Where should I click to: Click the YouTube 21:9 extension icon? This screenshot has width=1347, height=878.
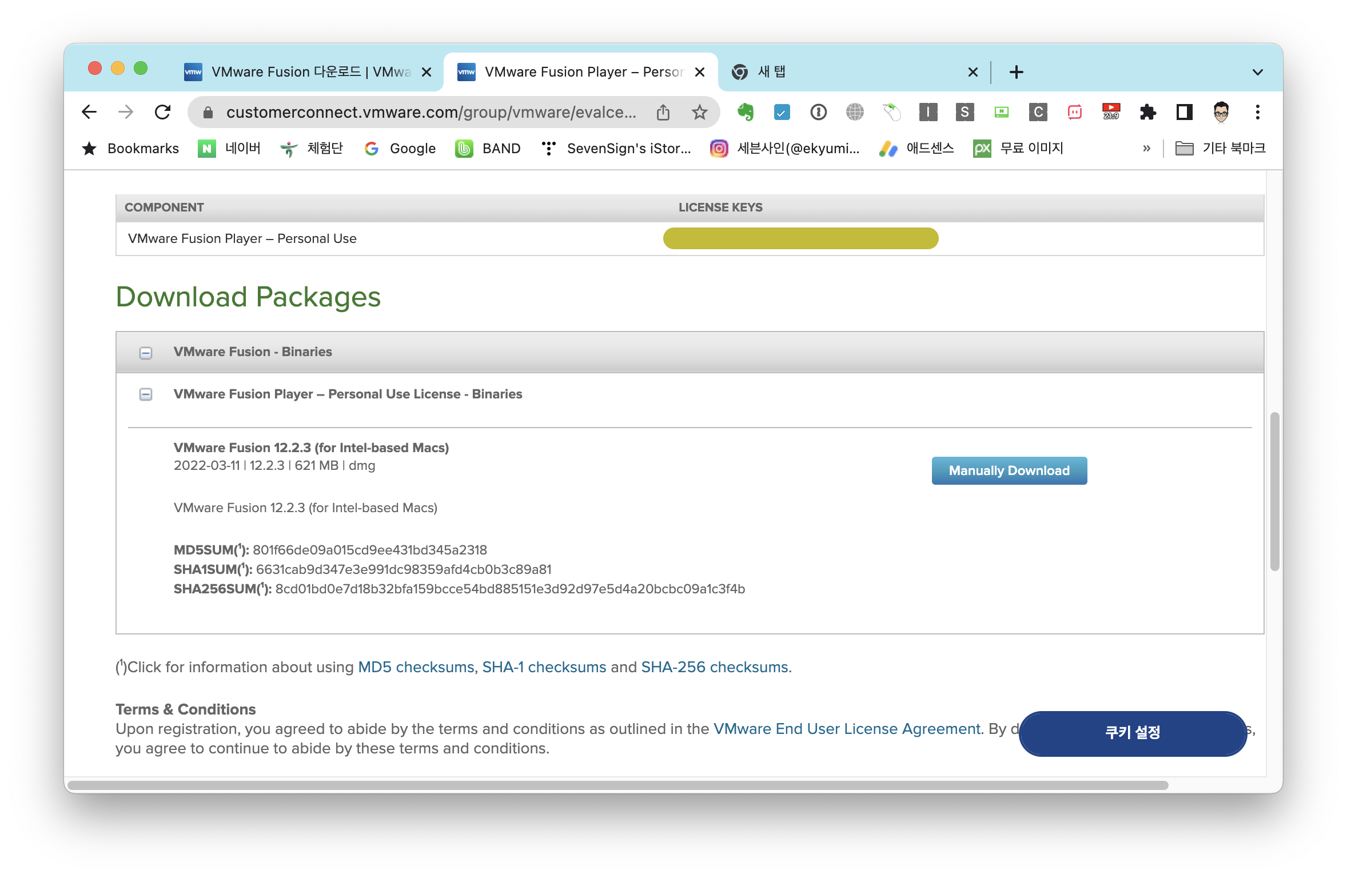[x=1111, y=112]
